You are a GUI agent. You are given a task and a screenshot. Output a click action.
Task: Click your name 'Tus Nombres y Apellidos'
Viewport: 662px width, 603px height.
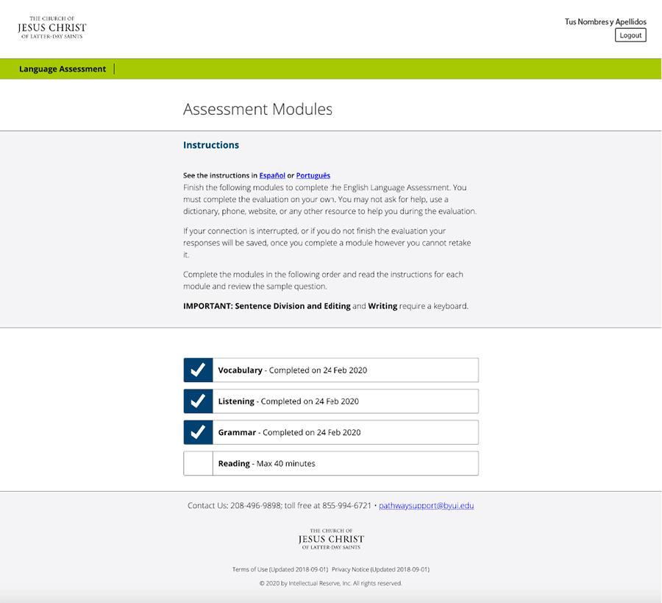tap(605, 21)
